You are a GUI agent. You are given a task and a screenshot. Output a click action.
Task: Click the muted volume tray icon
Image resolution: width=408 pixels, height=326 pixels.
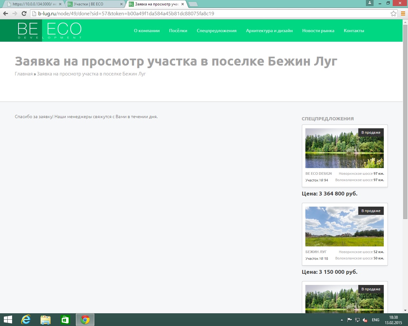click(x=365, y=320)
